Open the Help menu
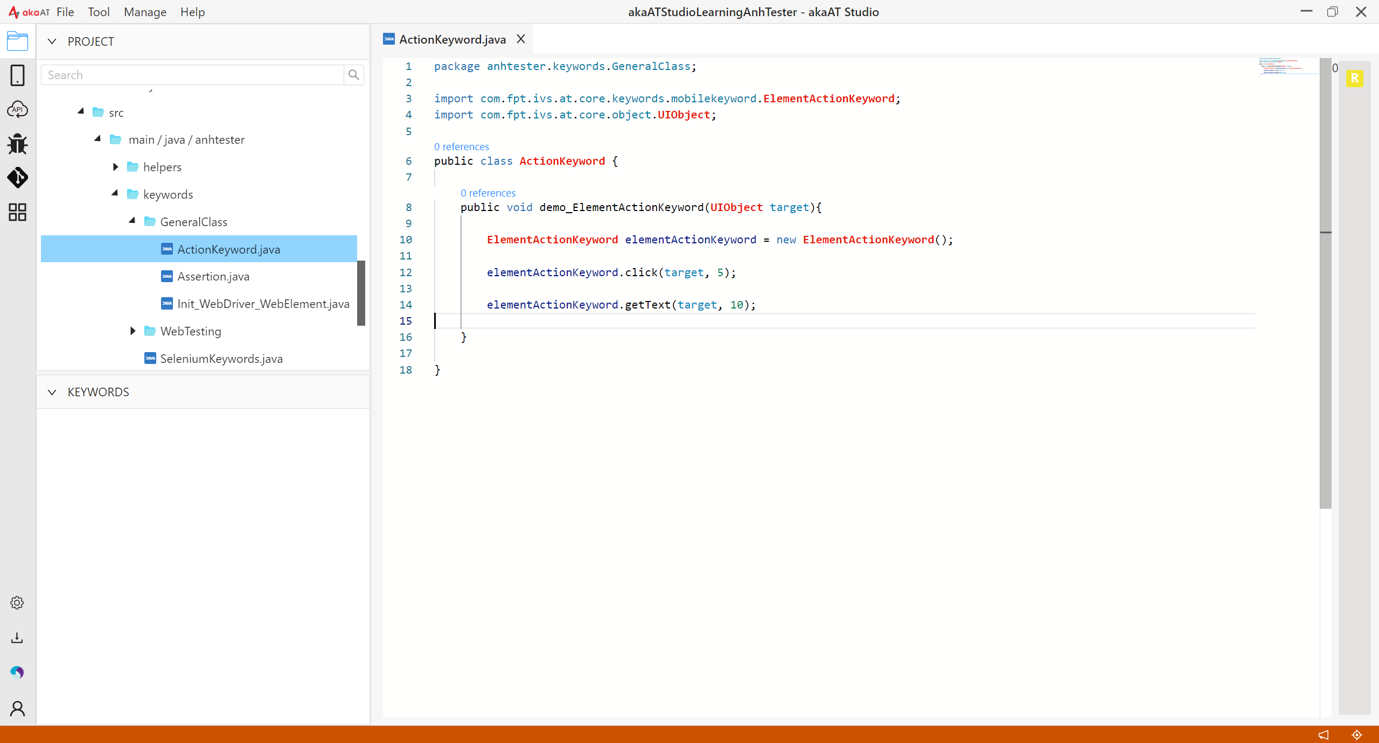Screen dimensions: 1379x743 (x=192, y=12)
